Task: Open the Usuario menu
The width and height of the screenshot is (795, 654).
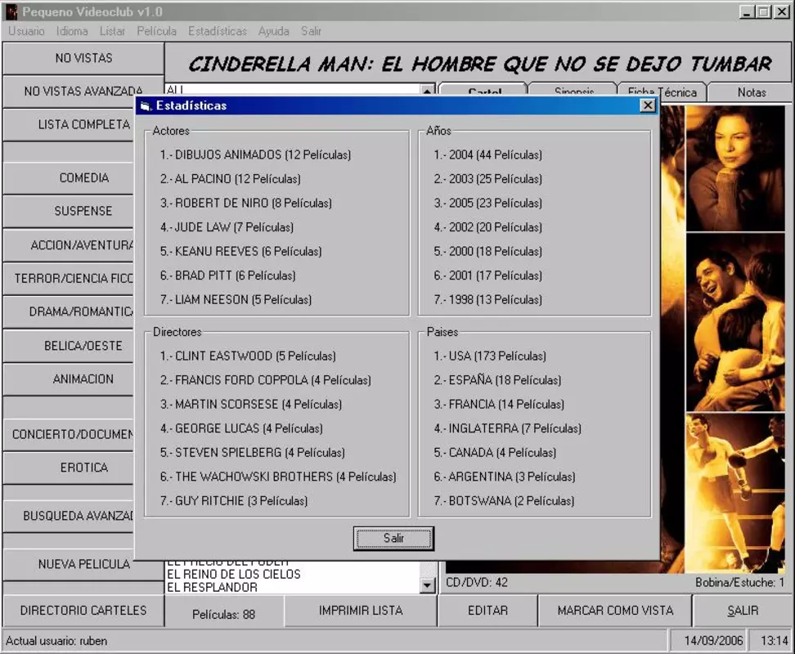Action: 26,31
